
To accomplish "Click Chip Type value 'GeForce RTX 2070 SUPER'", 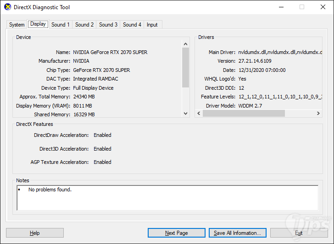I will coord(101,70).
